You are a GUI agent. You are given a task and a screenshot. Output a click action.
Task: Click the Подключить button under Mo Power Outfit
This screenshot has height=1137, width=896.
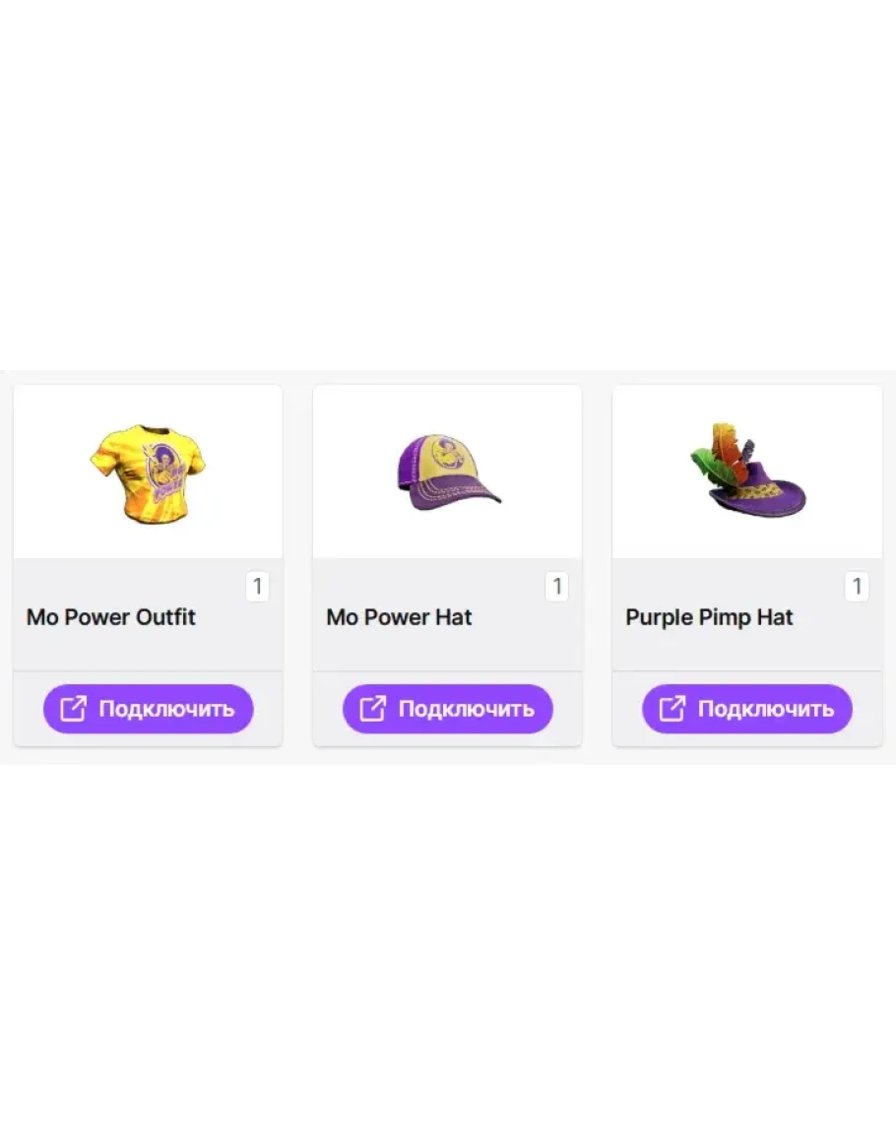point(148,709)
